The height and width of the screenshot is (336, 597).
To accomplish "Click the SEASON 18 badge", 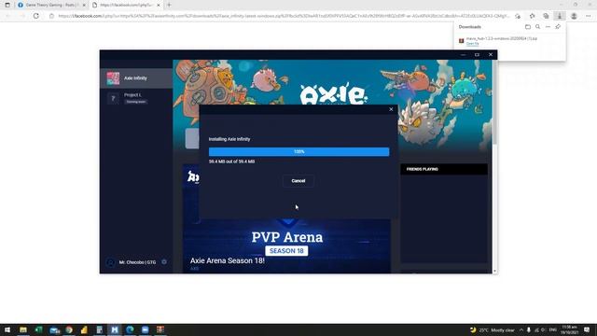I will [x=286, y=251].
